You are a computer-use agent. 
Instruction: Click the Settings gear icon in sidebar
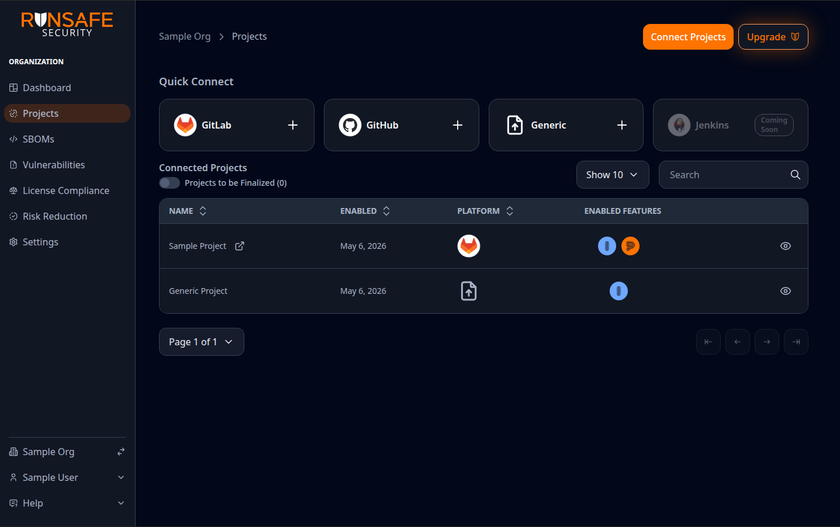tap(13, 242)
